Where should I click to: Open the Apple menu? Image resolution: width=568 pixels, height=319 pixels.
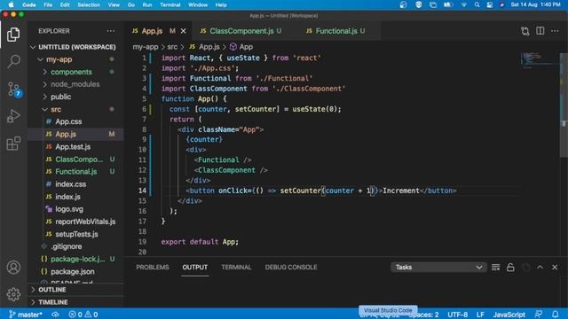tap(11, 4)
